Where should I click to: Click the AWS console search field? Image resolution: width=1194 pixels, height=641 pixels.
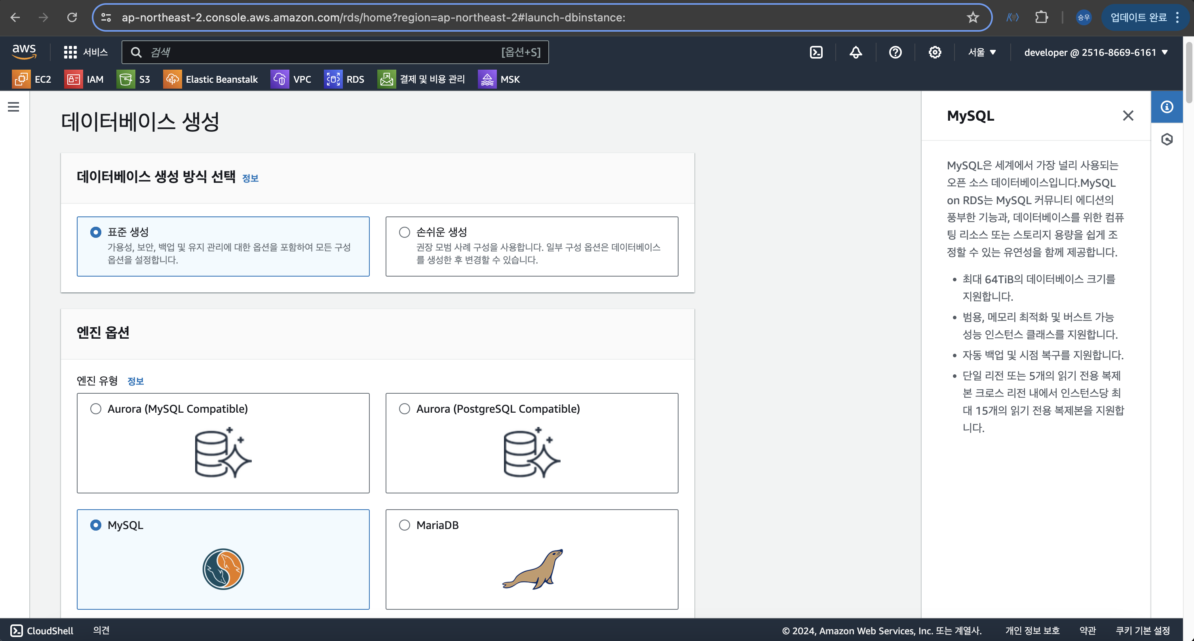tap(325, 52)
